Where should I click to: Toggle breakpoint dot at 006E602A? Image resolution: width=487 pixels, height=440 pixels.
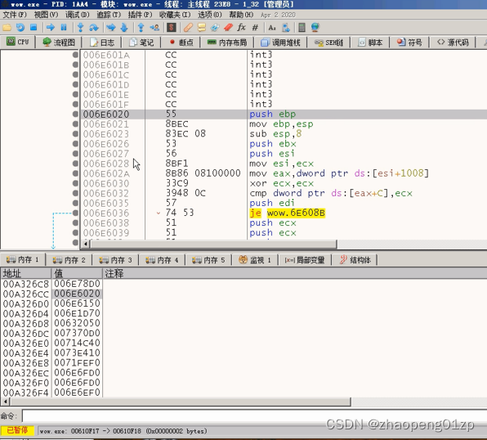tap(75, 173)
